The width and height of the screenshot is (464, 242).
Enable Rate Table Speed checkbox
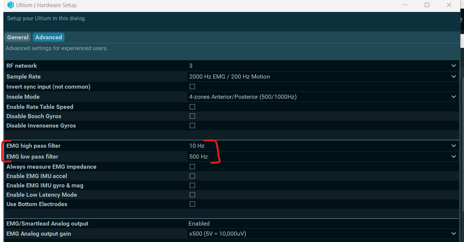tap(192, 107)
